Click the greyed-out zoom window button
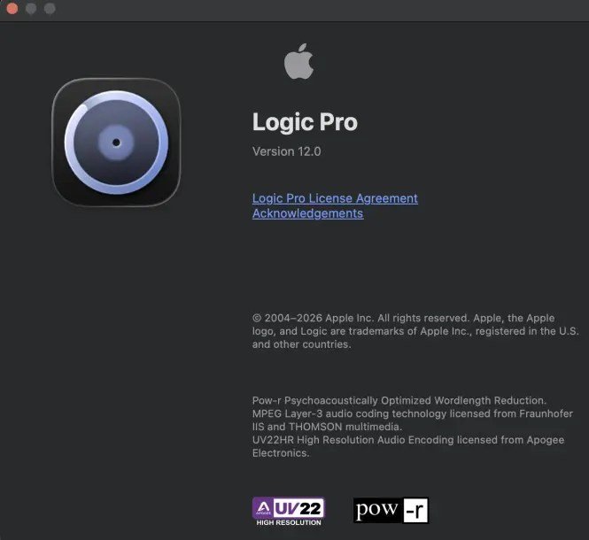The width and height of the screenshot is (589, 540). pyautogui.click(x=50, y=8)
